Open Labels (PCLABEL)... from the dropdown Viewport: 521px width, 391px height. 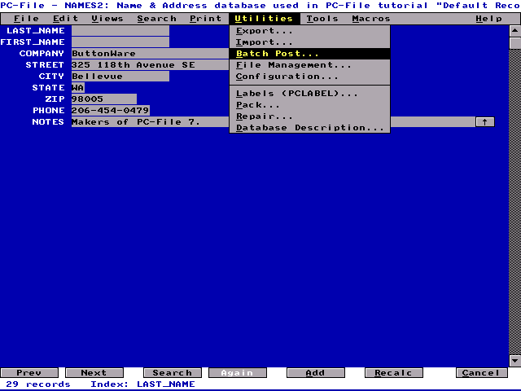click(297, 94)
